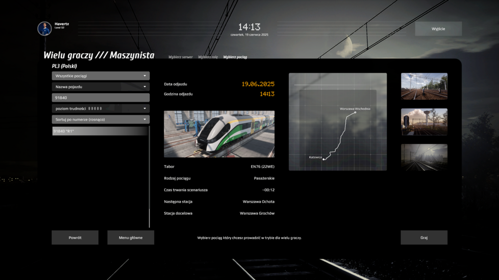Click the Katowice marker on the route map
Image resolution: width=499 pixels, height=280 pixels.
[x=324, y=159]
